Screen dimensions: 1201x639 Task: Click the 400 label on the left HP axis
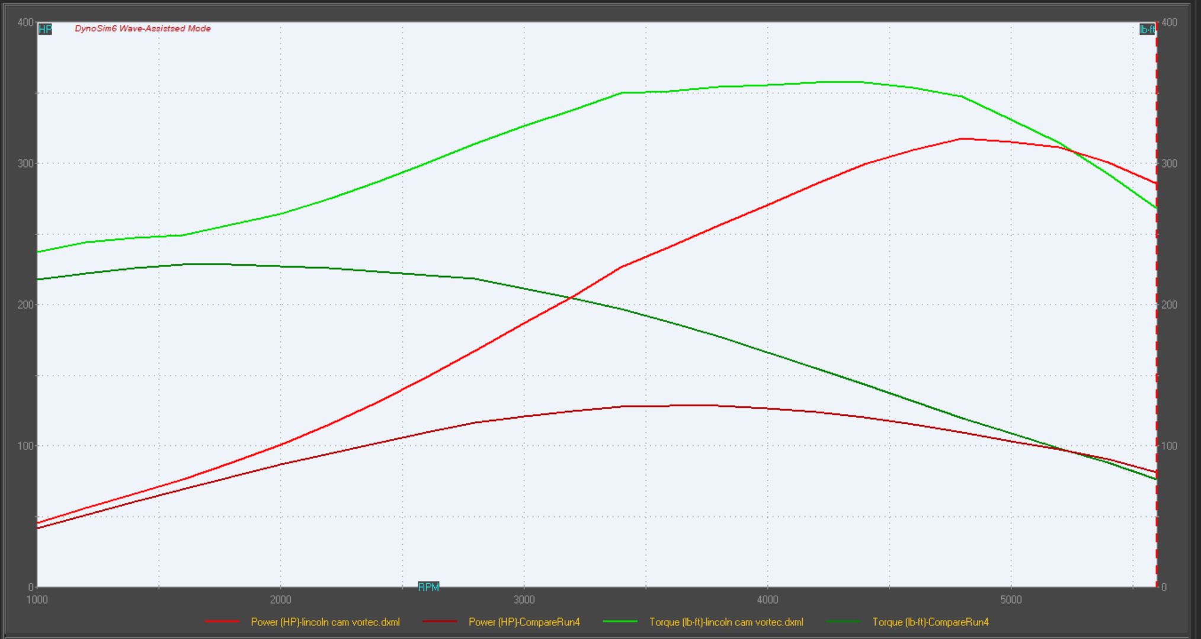click(x=25, y=23)
